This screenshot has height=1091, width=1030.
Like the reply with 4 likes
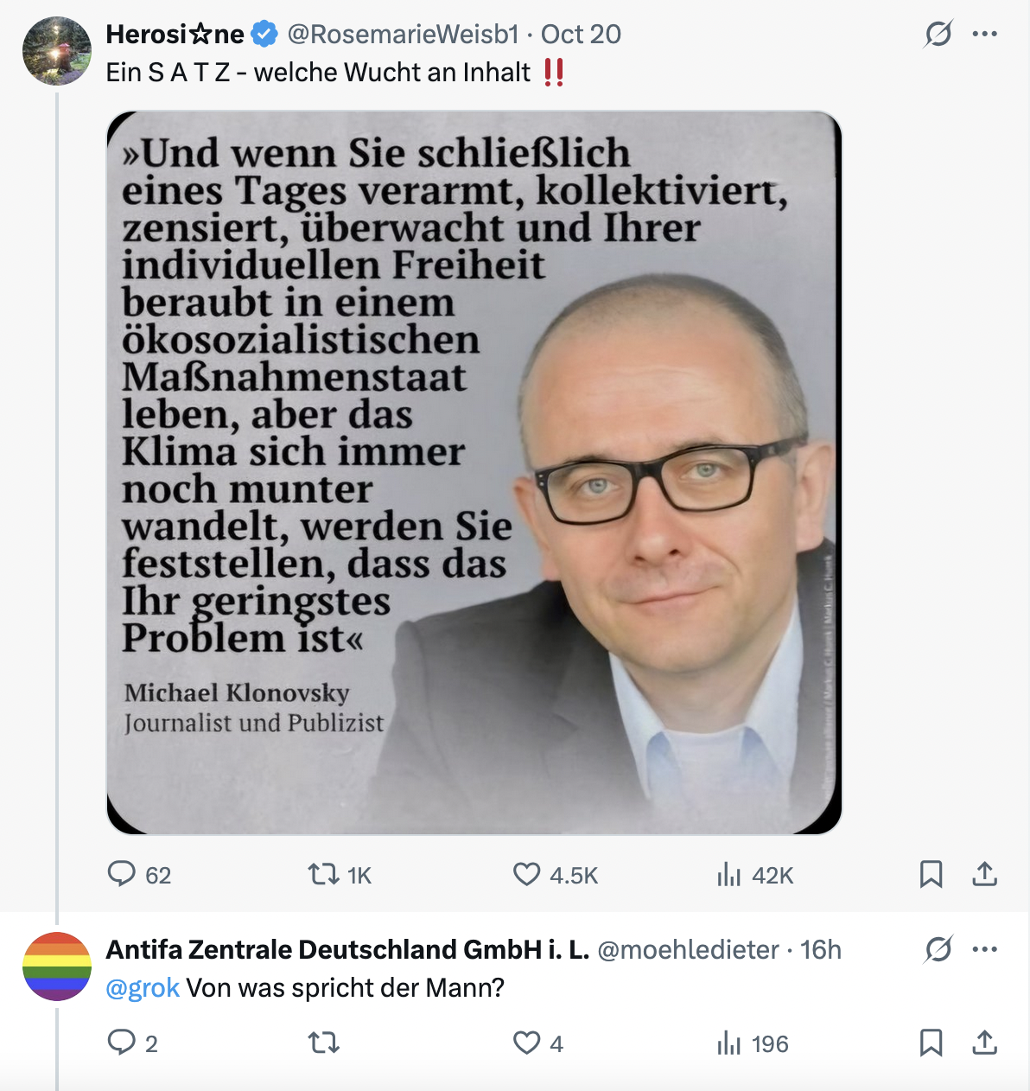pyautogui.click(x=526, y=1043)
